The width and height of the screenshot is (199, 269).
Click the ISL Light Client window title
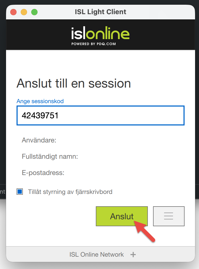point(100,12)
